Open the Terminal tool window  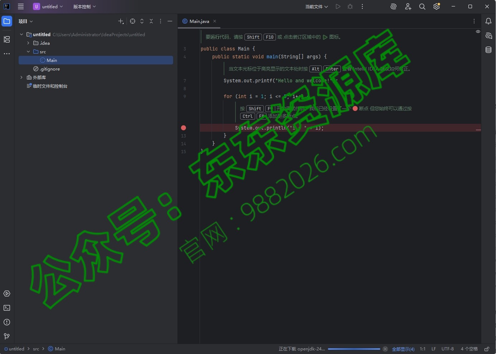point(6,308)
